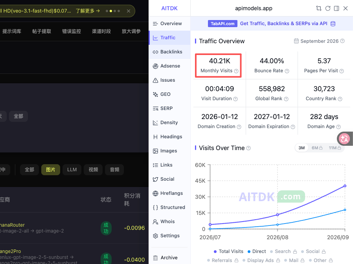Click help icon beside Domain Age
The height and width of the screenshot is (264, 353).
pyautogui.click(x=338, y=127)
